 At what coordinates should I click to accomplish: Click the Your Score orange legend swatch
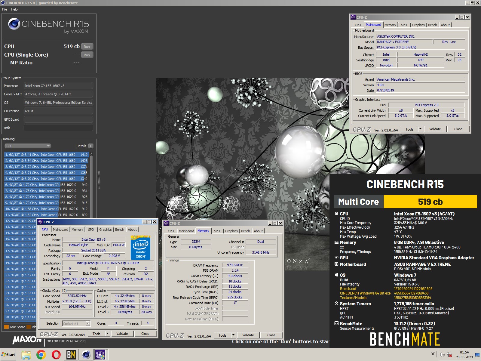[6, 327]
